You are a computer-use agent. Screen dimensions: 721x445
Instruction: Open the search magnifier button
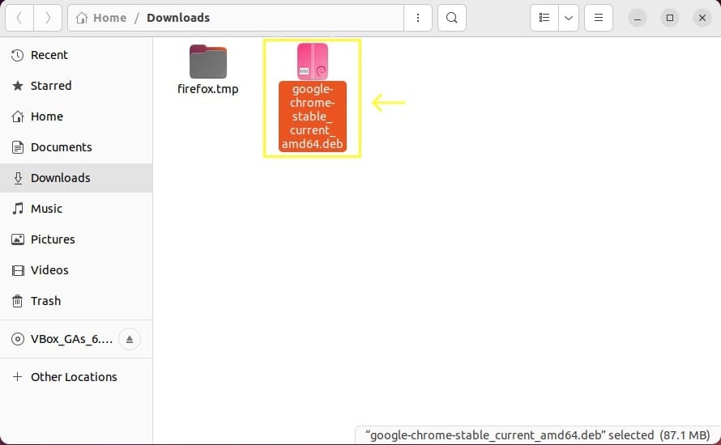452,18
